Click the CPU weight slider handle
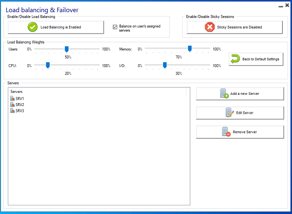The image size is (292, 214). [x=48, y=65]
